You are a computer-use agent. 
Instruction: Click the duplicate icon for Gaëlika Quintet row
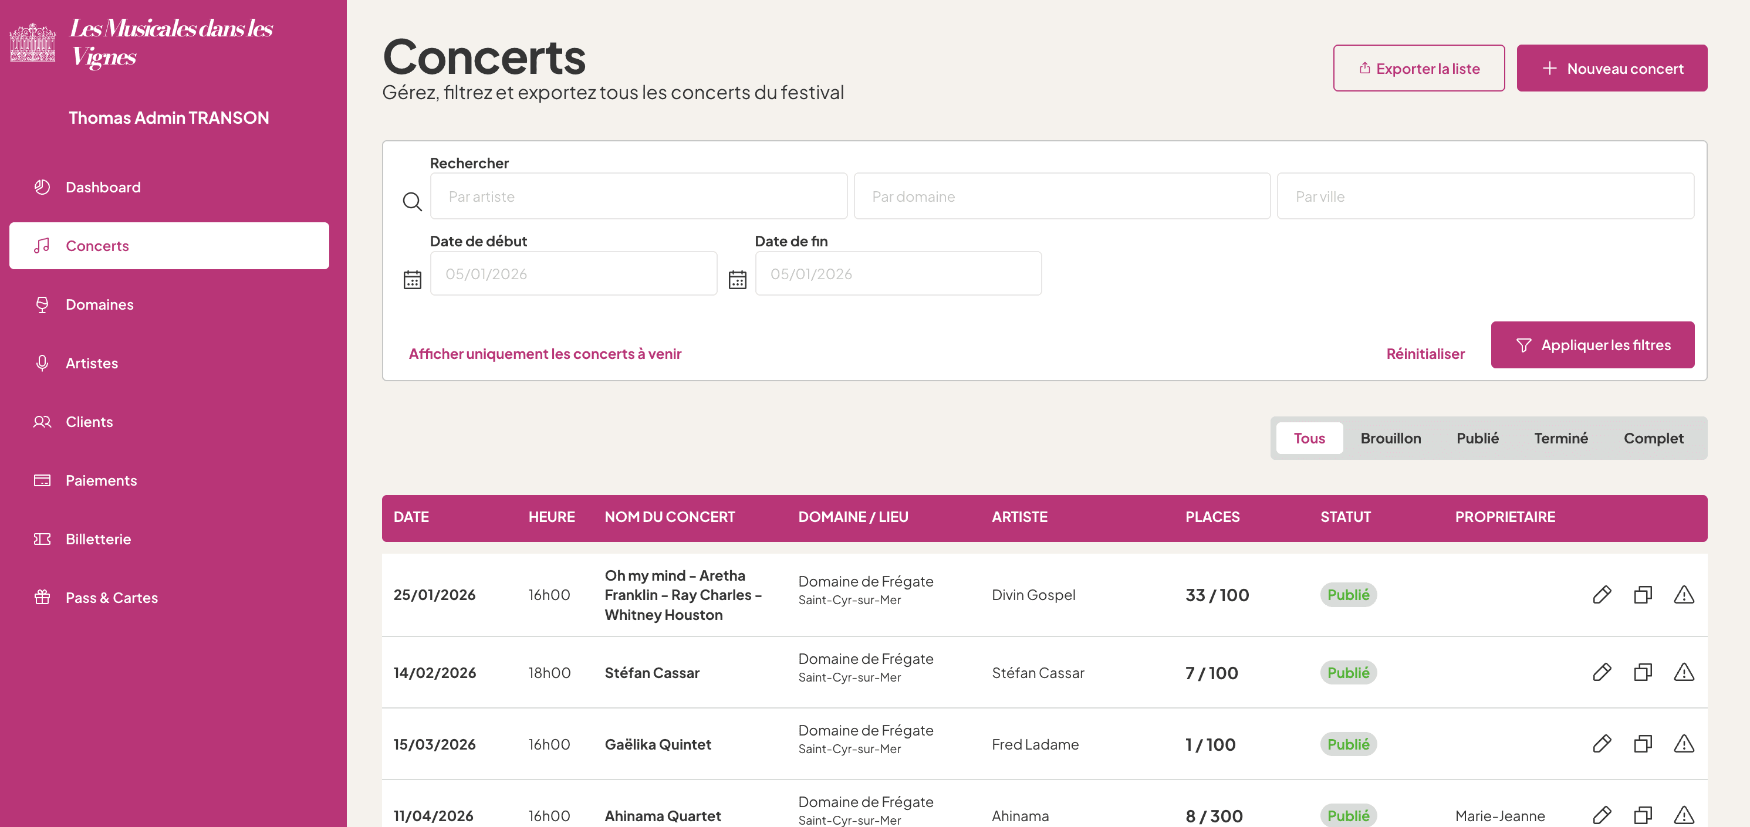click(1642, 744)
